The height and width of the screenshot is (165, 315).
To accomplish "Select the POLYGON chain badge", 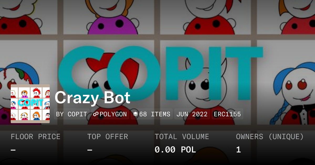I will click(110, 114).
